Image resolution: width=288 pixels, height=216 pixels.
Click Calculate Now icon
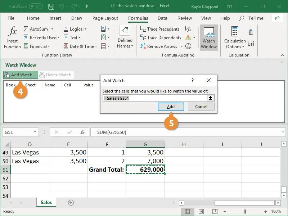click(x=251, y=32)
